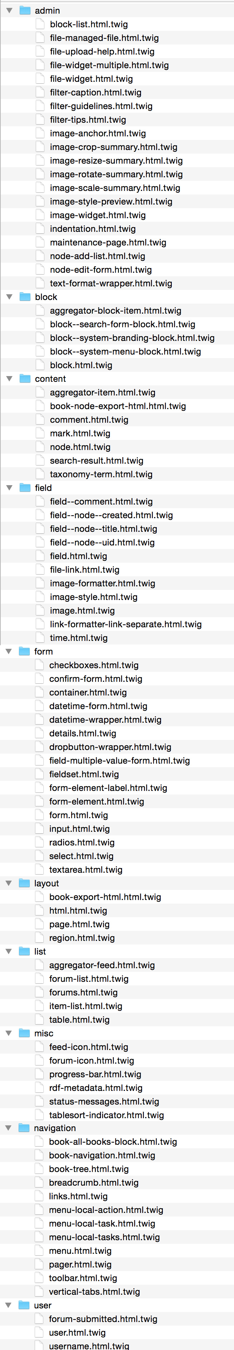Collapse the user folder disclosure triangle
Screen dimensions: 234x1350
point(8,1305)
